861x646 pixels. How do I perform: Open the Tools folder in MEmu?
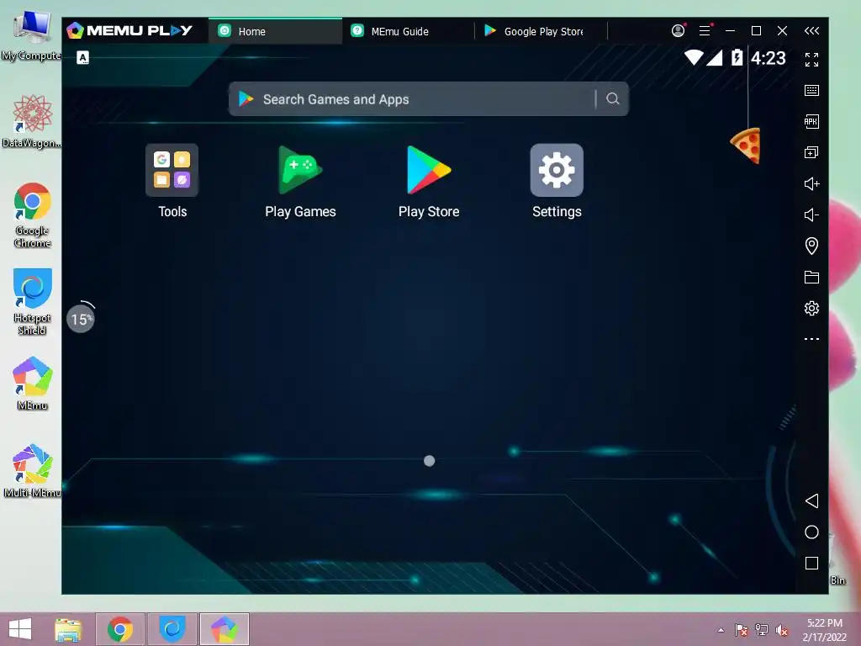pos(172,170)
